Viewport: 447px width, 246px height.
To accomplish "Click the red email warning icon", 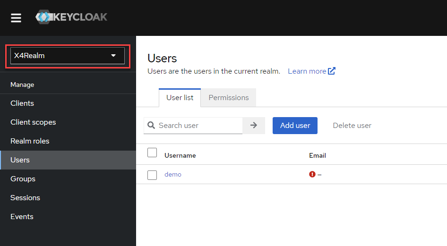I will coord(312,174).
